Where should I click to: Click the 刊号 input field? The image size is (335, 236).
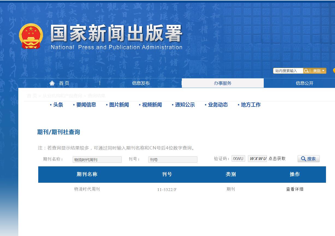[x=173, y=160]
